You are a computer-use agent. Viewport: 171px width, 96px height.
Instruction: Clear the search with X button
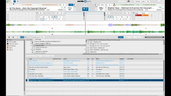pos(163,37)
